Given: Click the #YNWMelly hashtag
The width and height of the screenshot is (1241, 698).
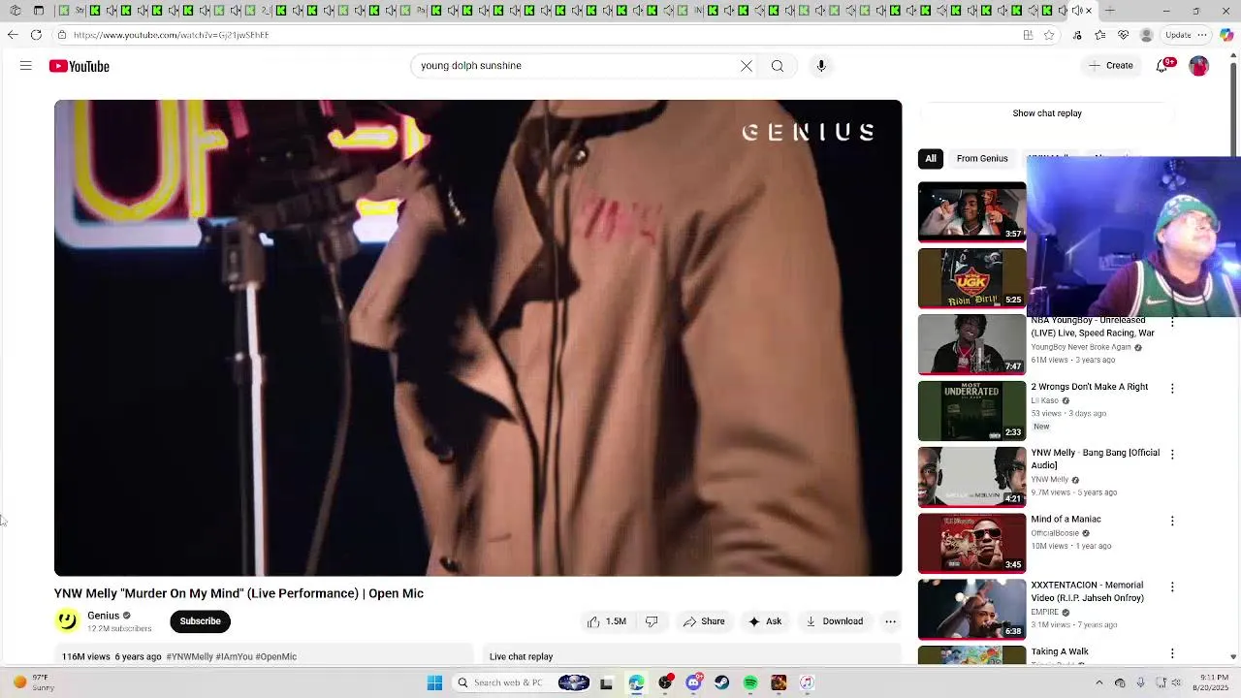Looking at the screenshot, I should 189,656.
